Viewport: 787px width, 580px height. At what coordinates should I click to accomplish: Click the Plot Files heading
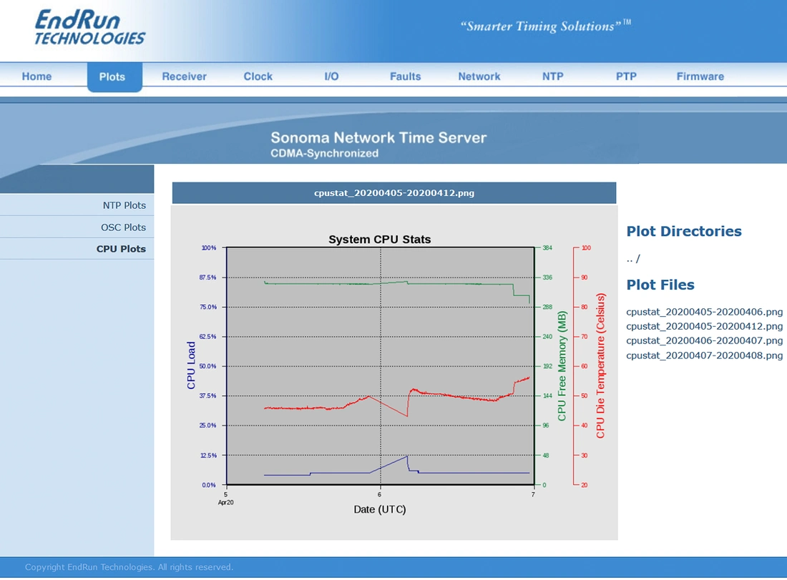coord(660,285)
